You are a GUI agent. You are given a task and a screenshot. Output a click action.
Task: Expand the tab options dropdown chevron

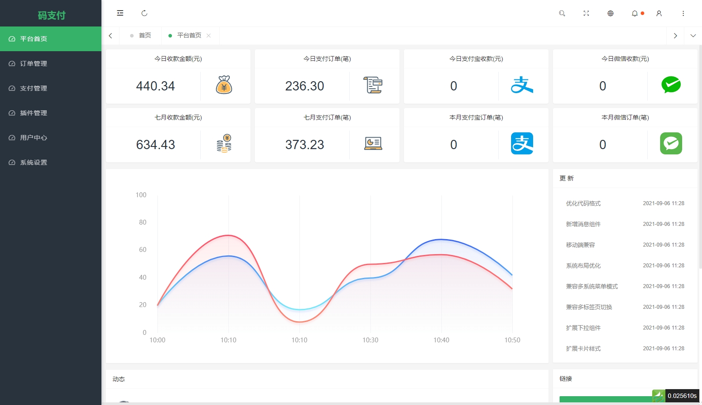pos(693,36)
